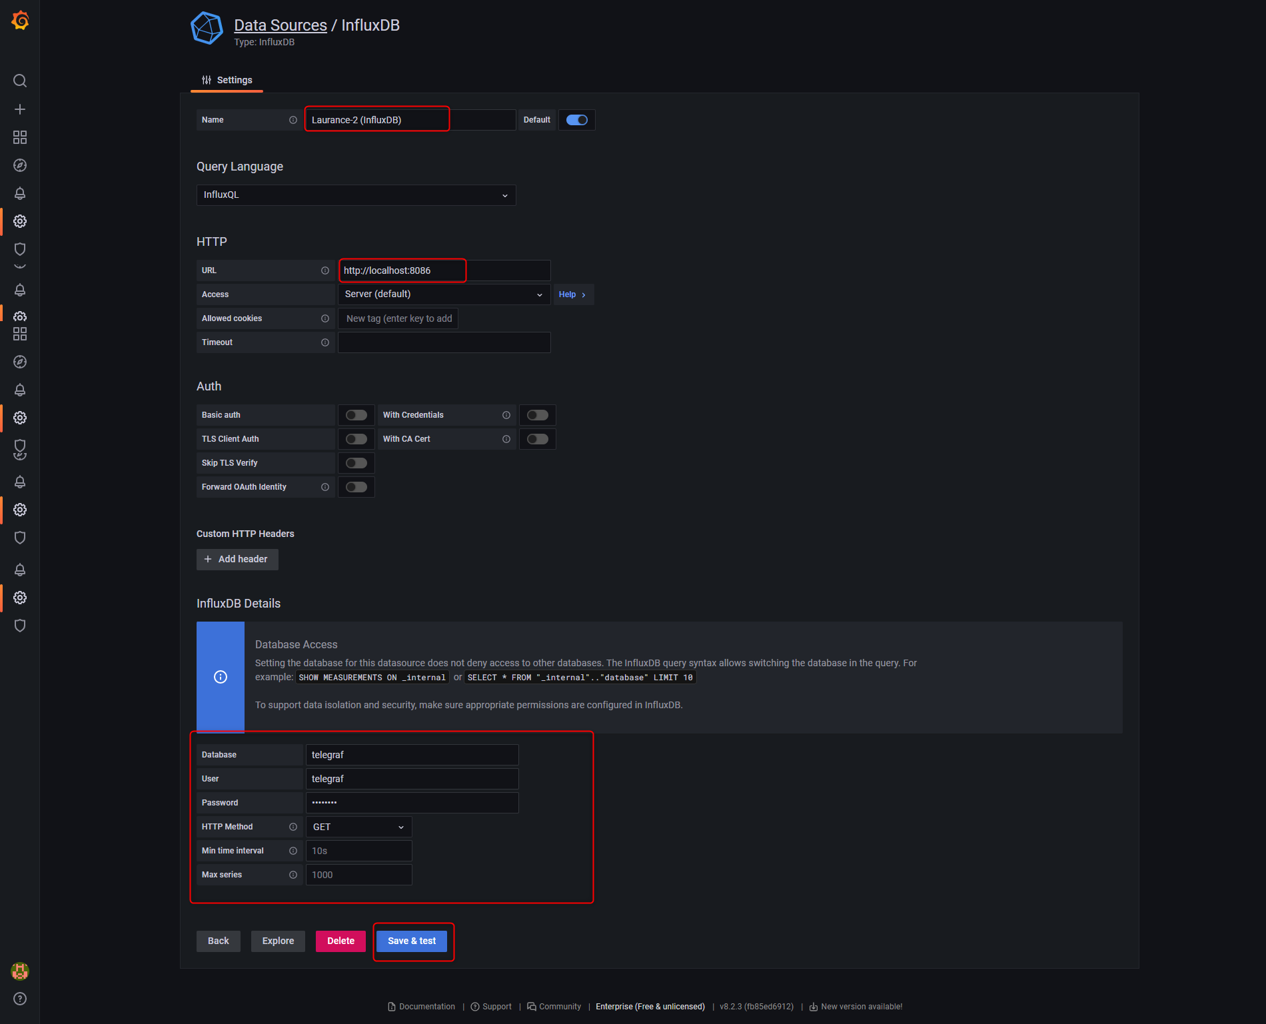Click the Timeout input field
The width and height of the screenshot is (1266, 1024).
444,342
